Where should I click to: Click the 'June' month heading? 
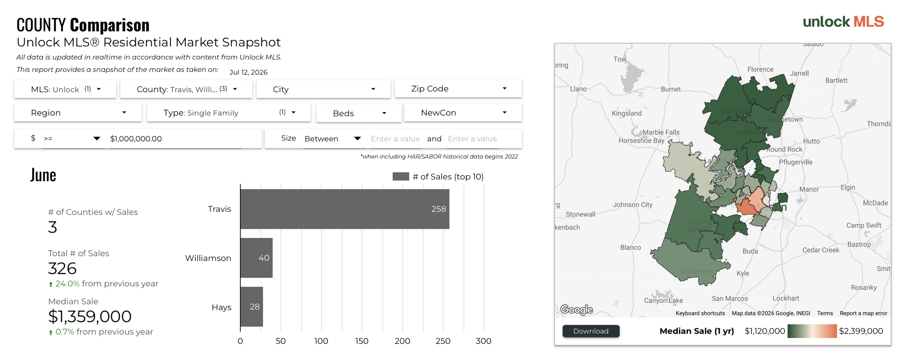tap(43, 175)
